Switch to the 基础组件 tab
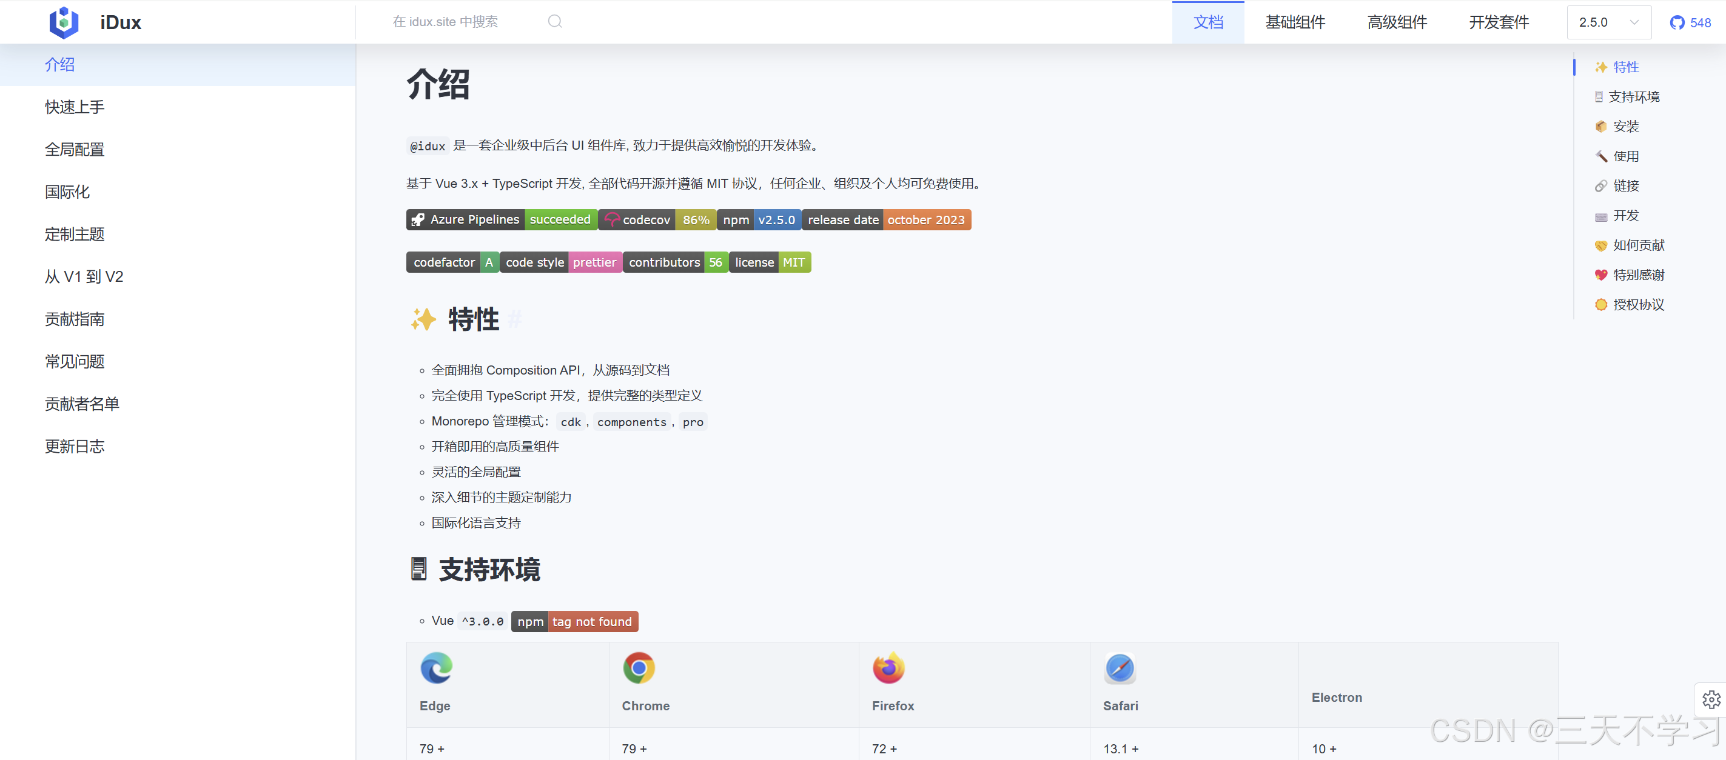Screen dimensions: 1726x760 pyautogui.click(x=1295, y=22)
